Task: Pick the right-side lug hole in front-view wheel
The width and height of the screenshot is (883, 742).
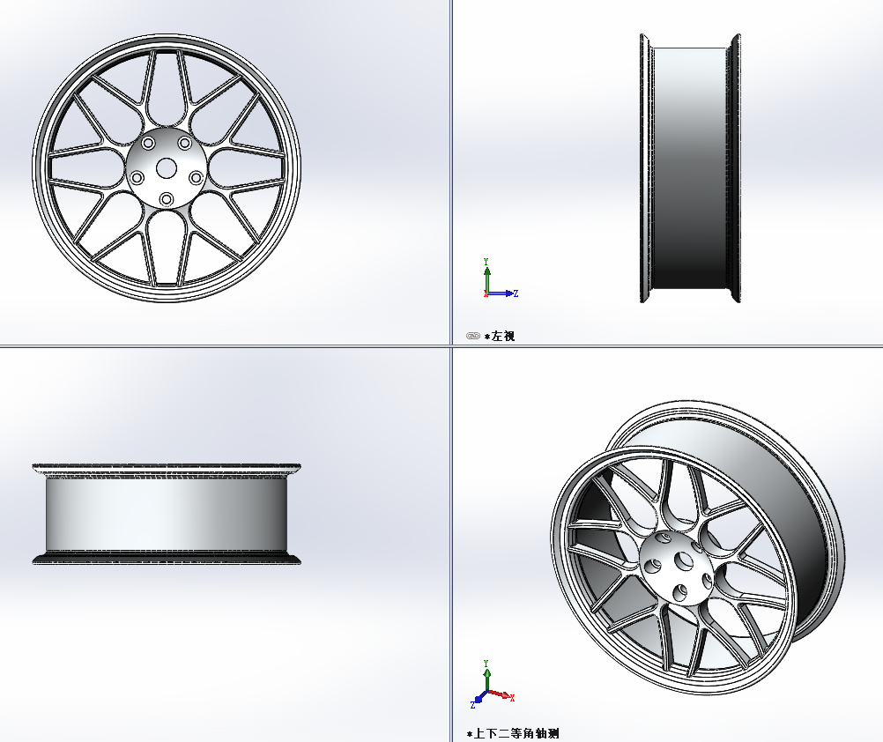Action: click(196, 178)
